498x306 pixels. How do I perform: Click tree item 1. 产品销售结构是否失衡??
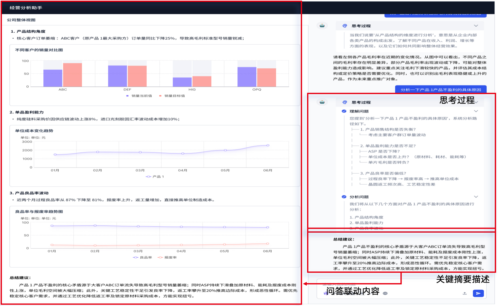tap(388, 129)
